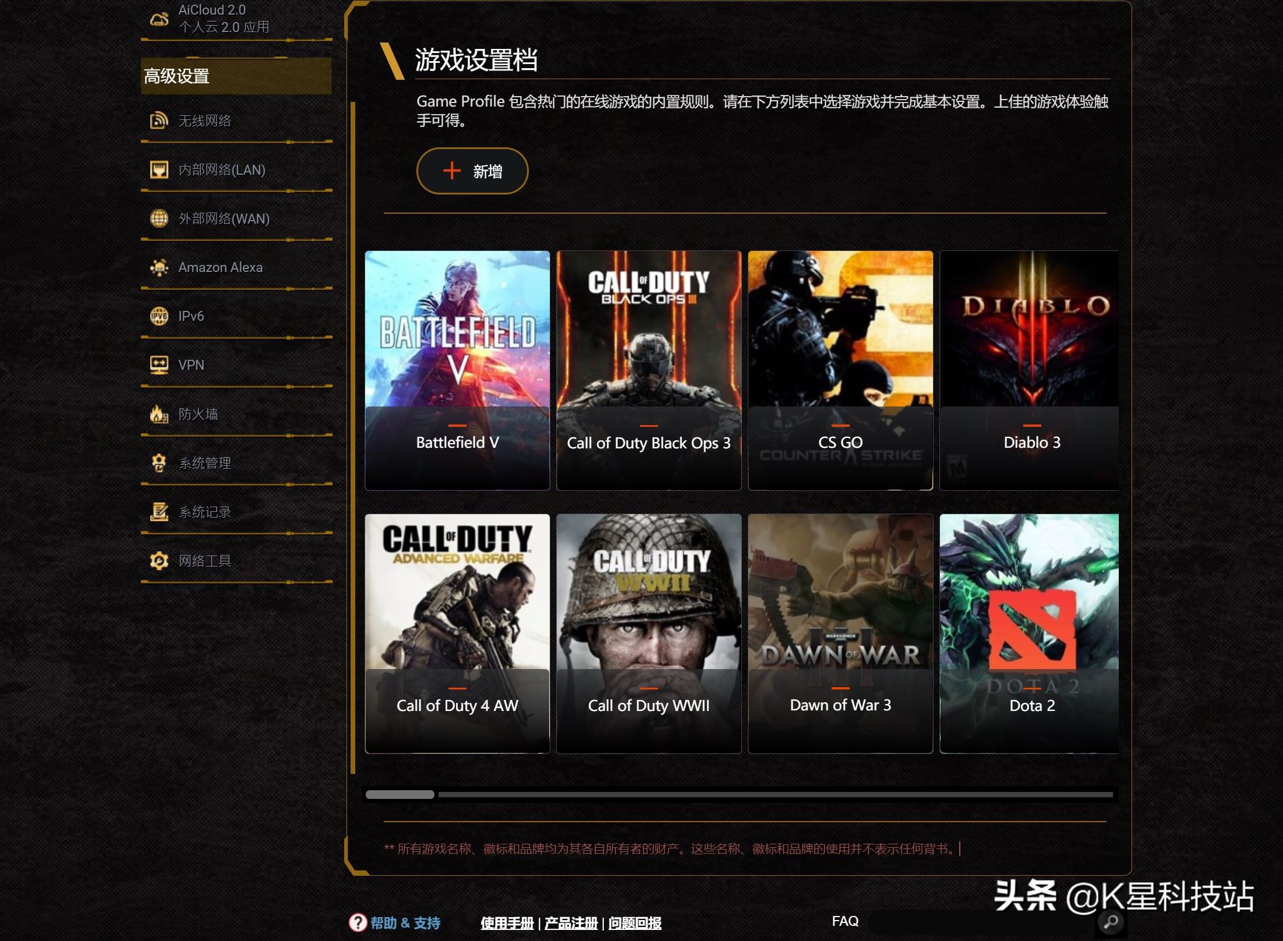Click the horizontal game list scrollbar thumb
Screen dimensions: 1283x941
pos(400,794)
